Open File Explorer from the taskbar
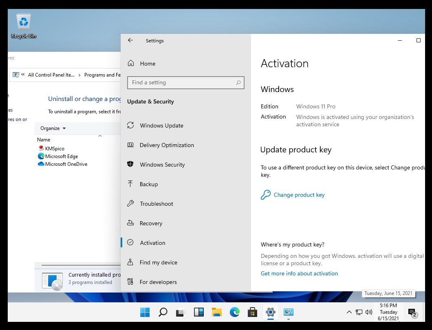Viewport: 432px width, 330px height. click(x=216, y=312)
